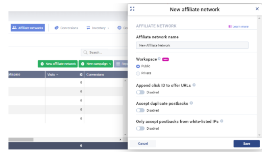Click the expand-to-fullscreen icon in the panel header
This screenshot has height=158, width=267.
132,9
